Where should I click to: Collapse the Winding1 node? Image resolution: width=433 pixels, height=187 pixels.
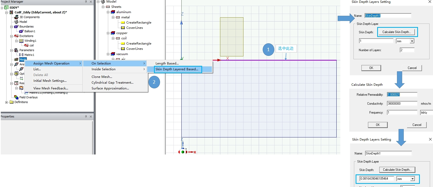coord(17,41)
